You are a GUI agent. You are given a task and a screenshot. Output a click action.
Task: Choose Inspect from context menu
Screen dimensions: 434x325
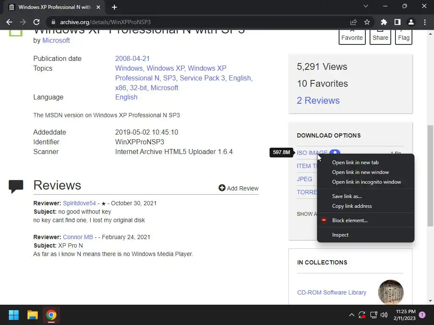[365, 234]
